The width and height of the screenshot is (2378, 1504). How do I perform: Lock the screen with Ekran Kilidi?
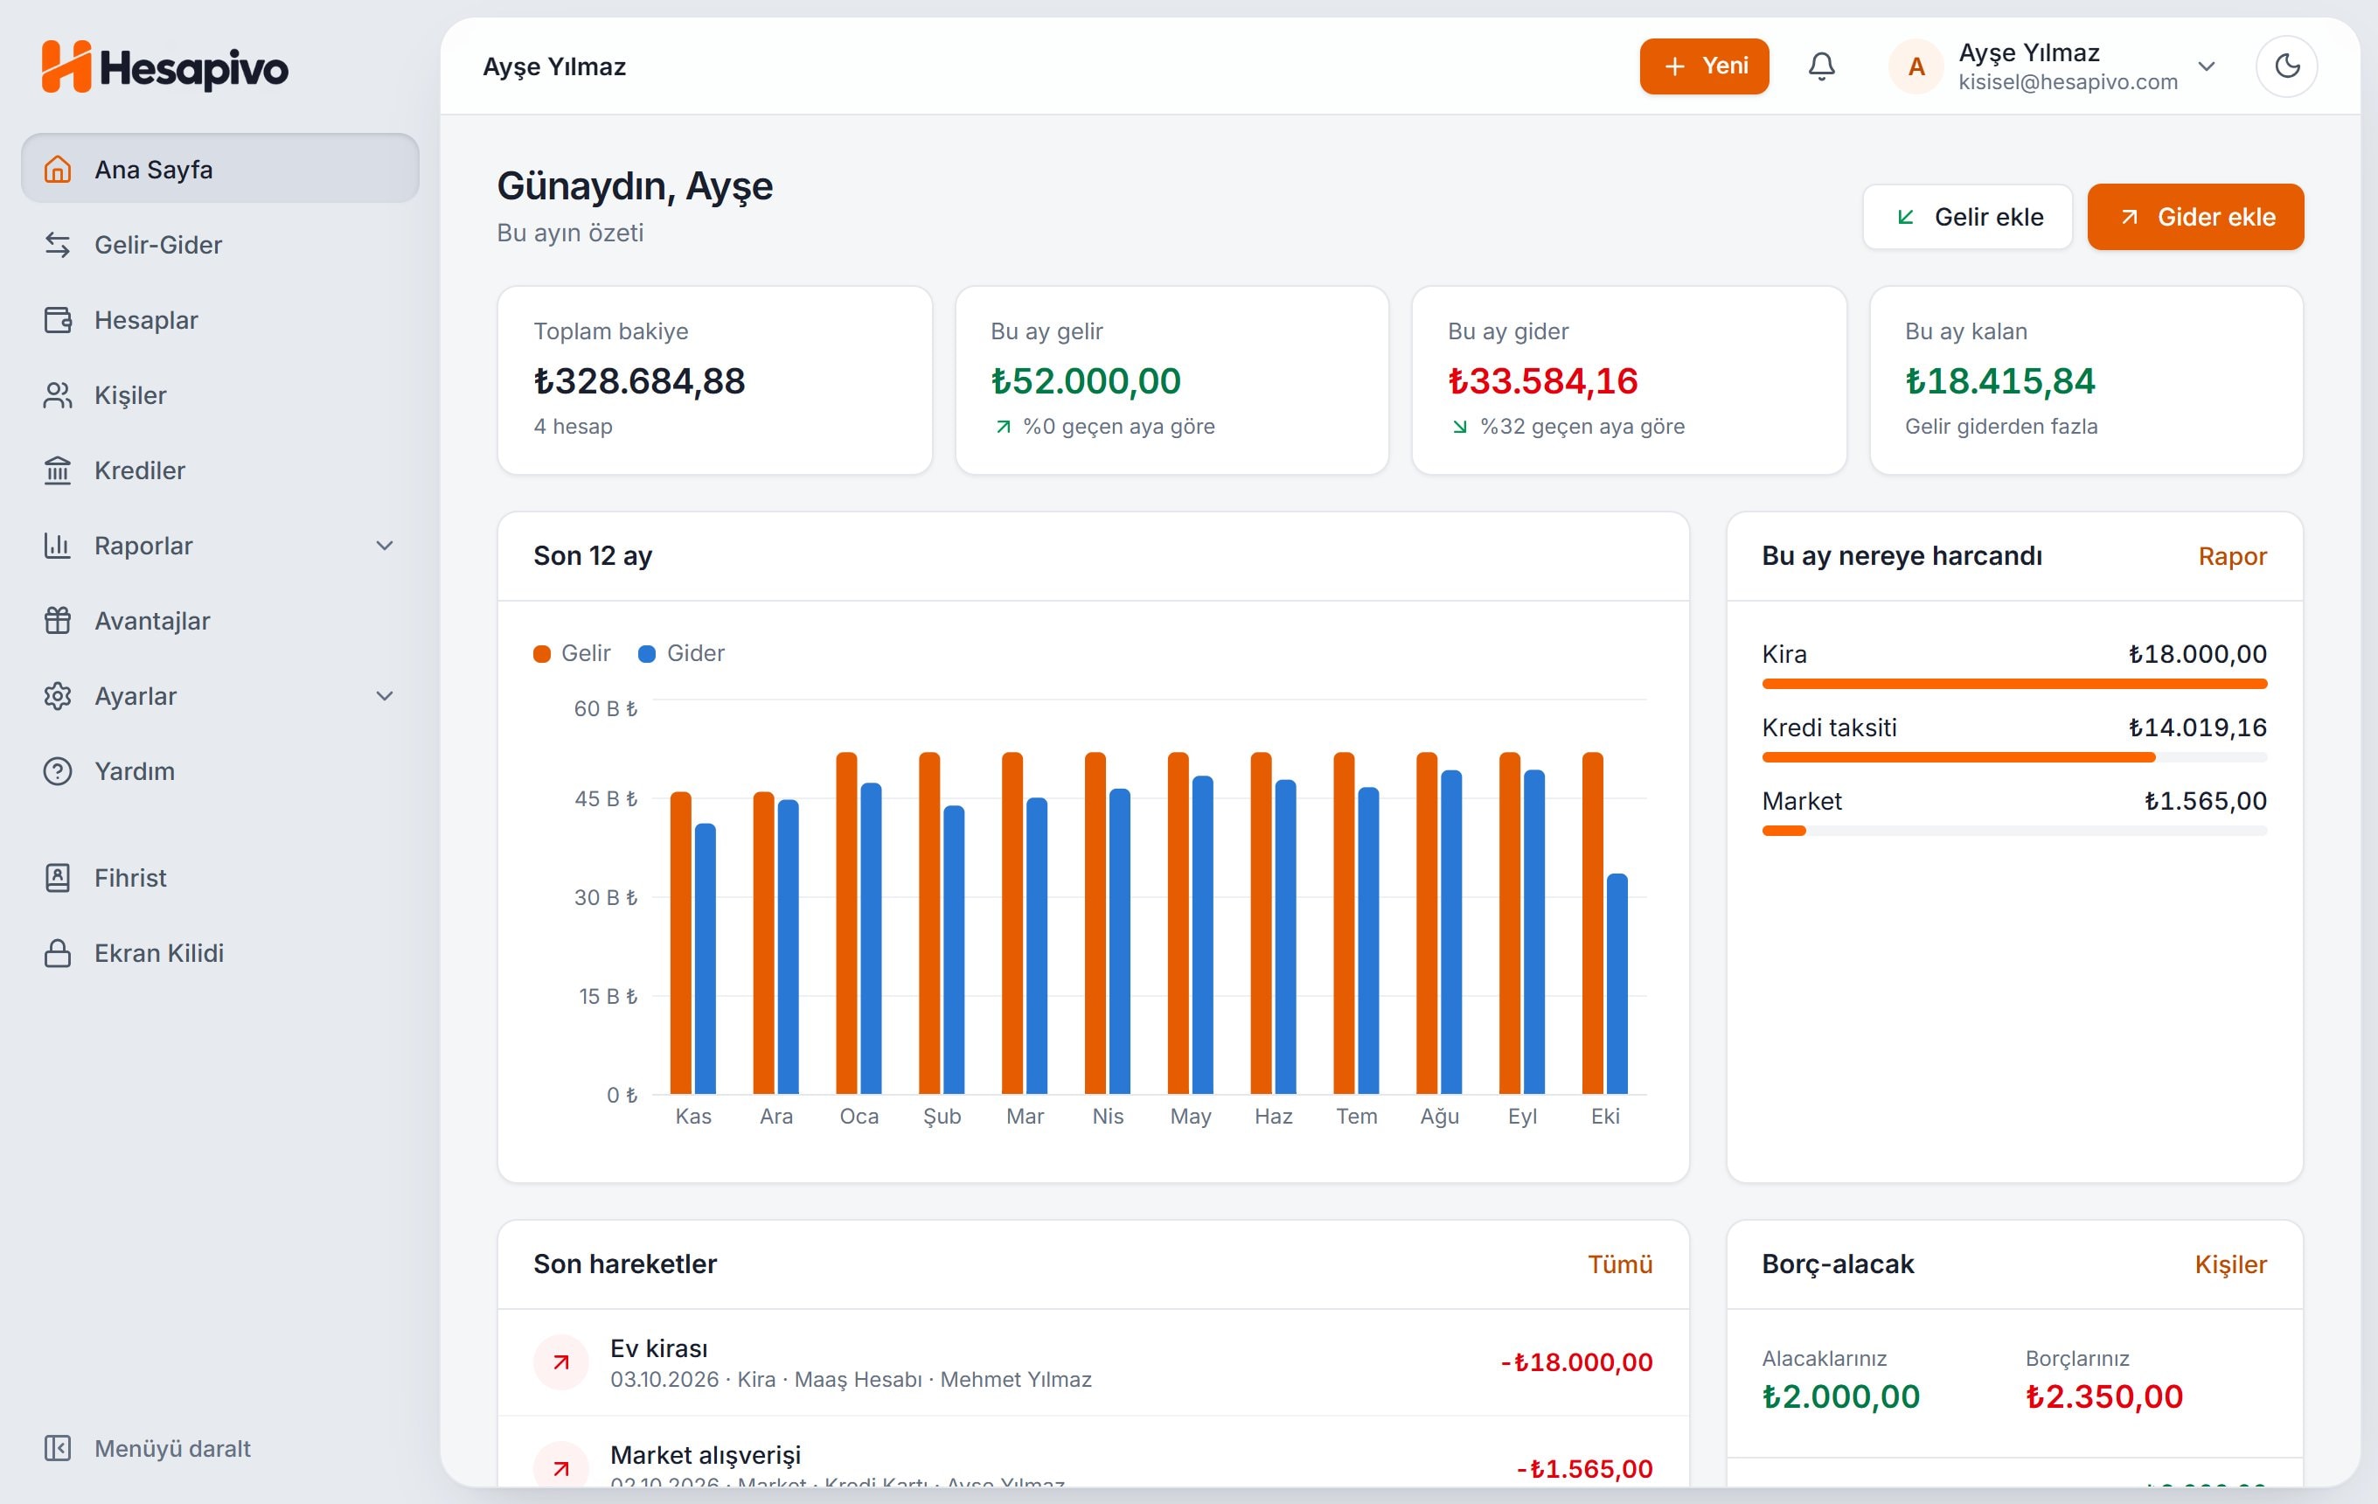219,953
